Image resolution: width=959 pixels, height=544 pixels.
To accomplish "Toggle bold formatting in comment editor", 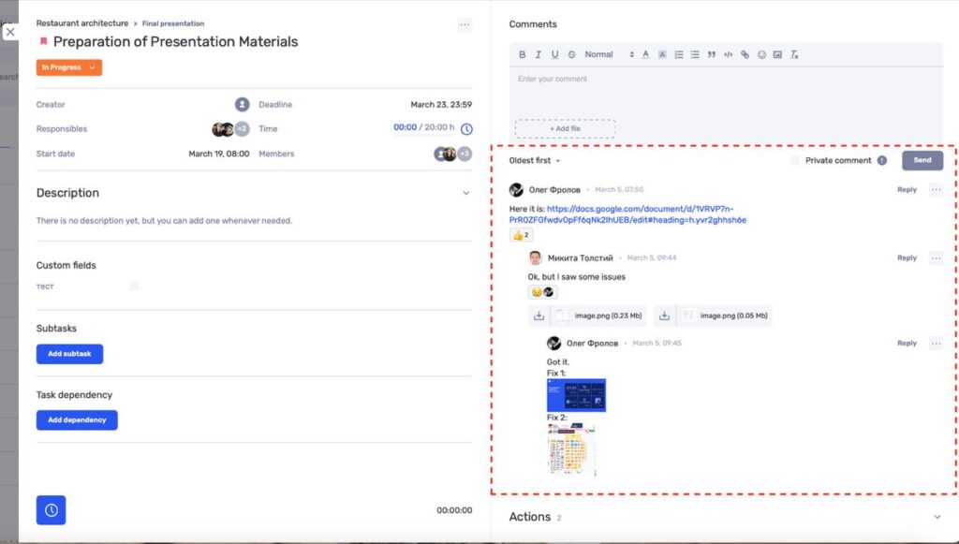I will (x=522, y=54).
